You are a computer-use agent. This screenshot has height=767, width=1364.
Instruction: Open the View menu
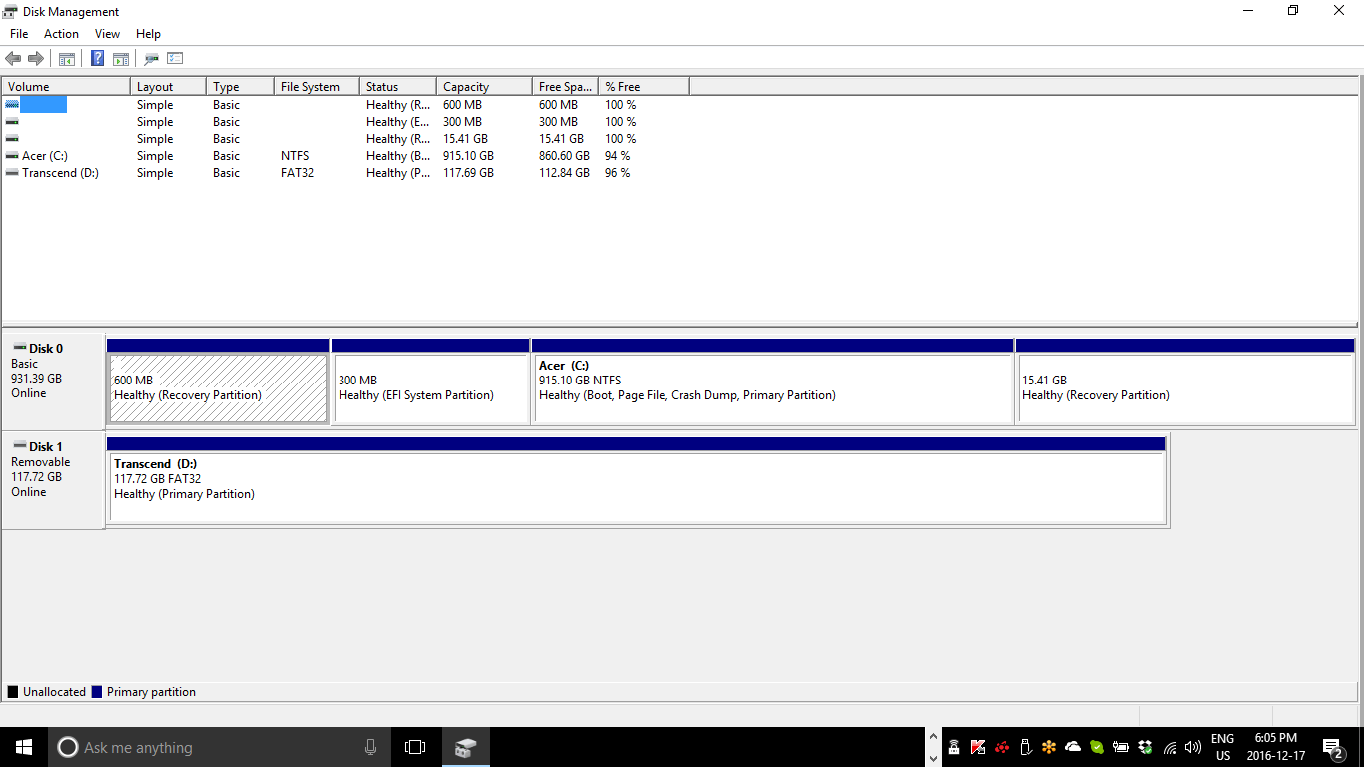point(107,34)
